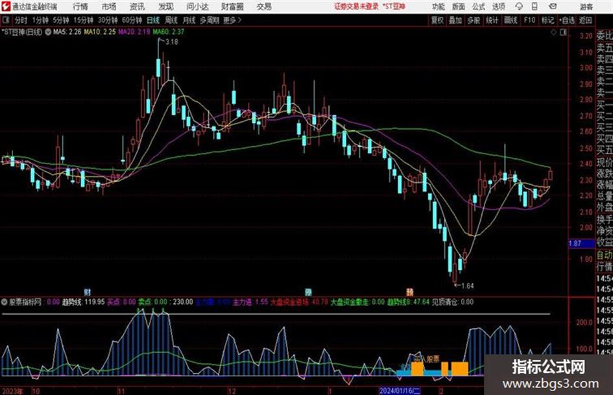Open the mobile phone icon in title bar
The height and width of the screenshot is (395, 613).
pyautogui.click(x=535, y=6)
